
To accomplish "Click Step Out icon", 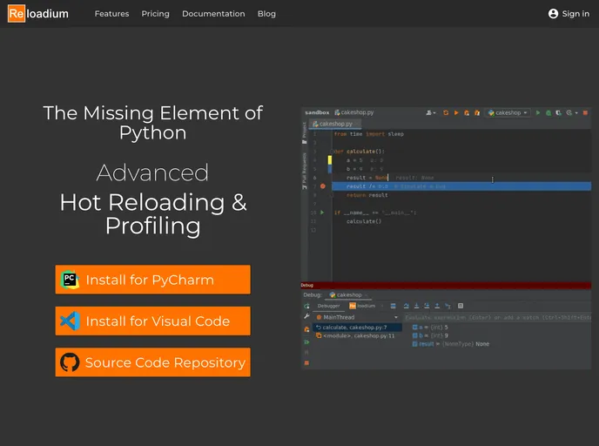I will (437, 306).
